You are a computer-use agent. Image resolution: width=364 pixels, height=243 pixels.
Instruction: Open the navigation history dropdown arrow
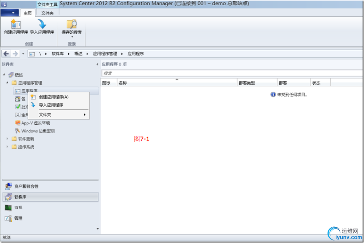(x=23, y=54)
